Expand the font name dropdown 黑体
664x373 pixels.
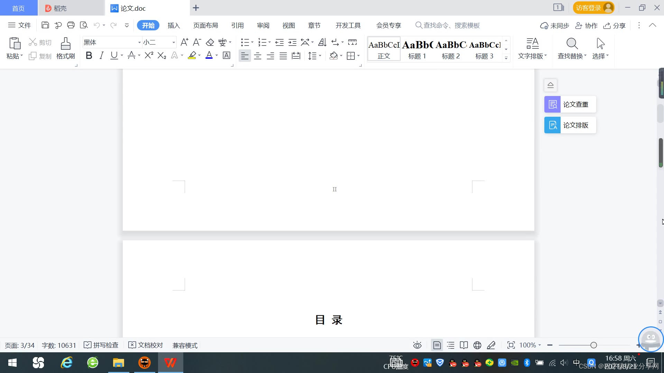tap(139, 42)
